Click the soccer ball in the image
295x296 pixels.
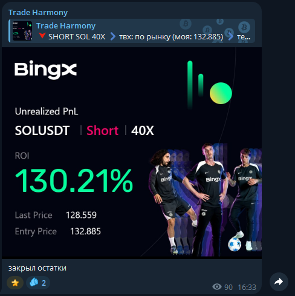pyautogui.click(x=235, y=244)
